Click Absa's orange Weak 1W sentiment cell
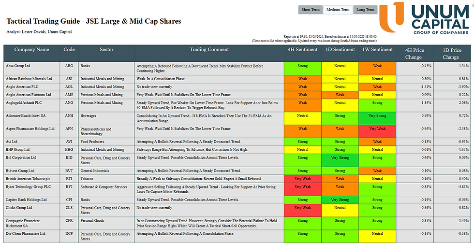This screenshot has width=474, height=243. tap(377, 69)
